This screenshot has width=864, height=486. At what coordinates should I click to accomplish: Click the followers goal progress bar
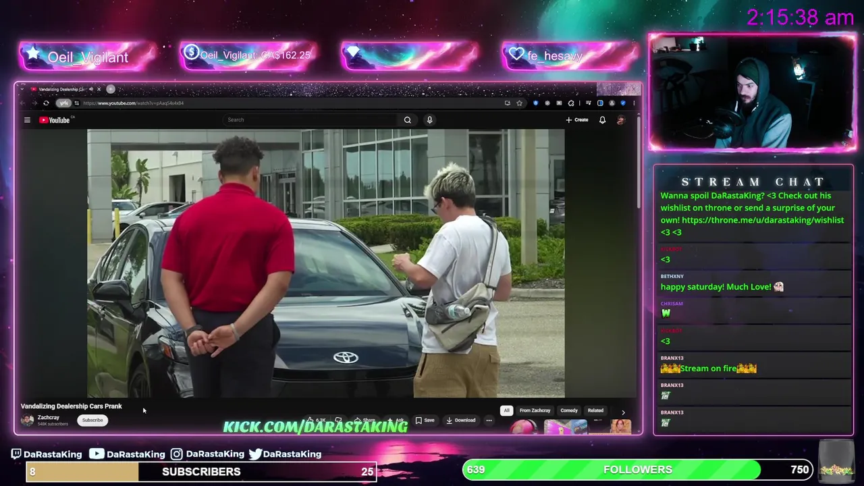(638, 469)
